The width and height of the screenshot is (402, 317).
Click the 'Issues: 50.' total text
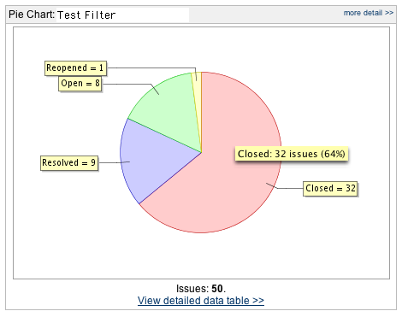coord(201,289)
